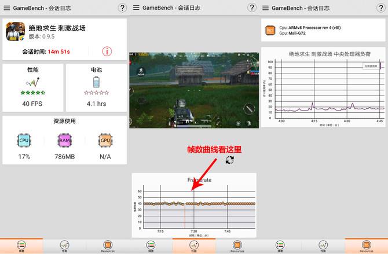Screen dimensions: 388x254
Task: Tap sprint runner icon in the gameplay screenshot
Action: [141, 71]
